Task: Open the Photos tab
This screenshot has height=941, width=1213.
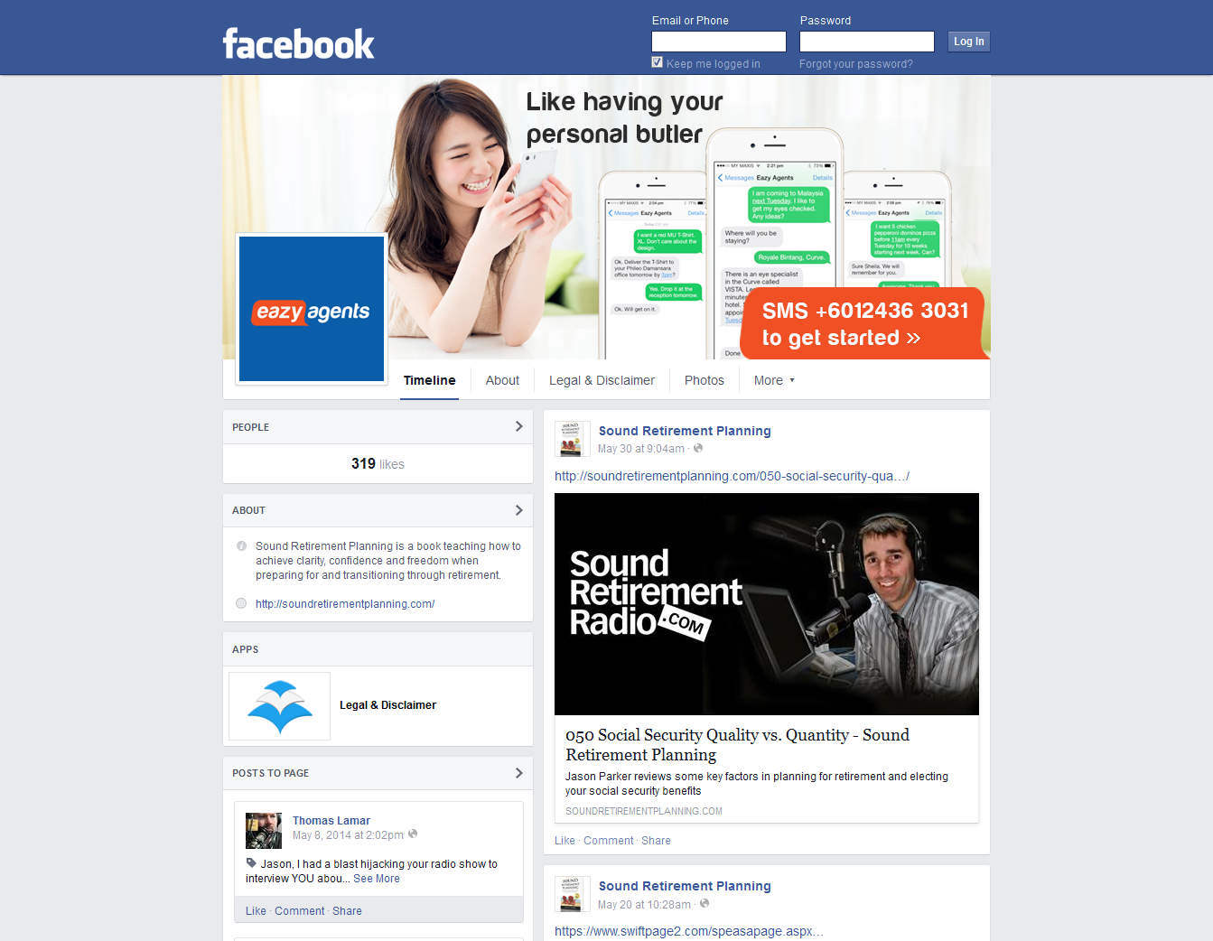Action: tap(704, 380)
